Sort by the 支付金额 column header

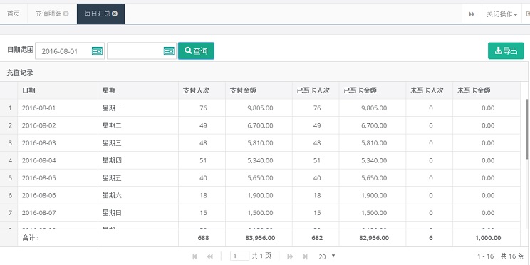[243, 90]
